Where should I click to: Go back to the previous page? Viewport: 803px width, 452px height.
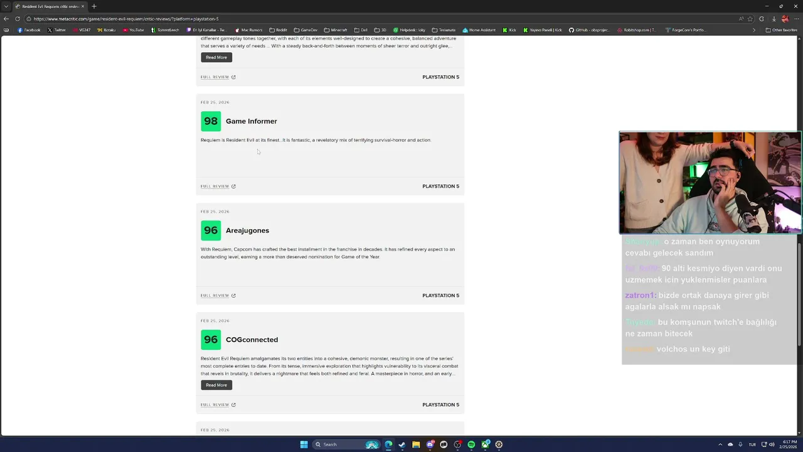pyautogui.click(x=6, y=19)
